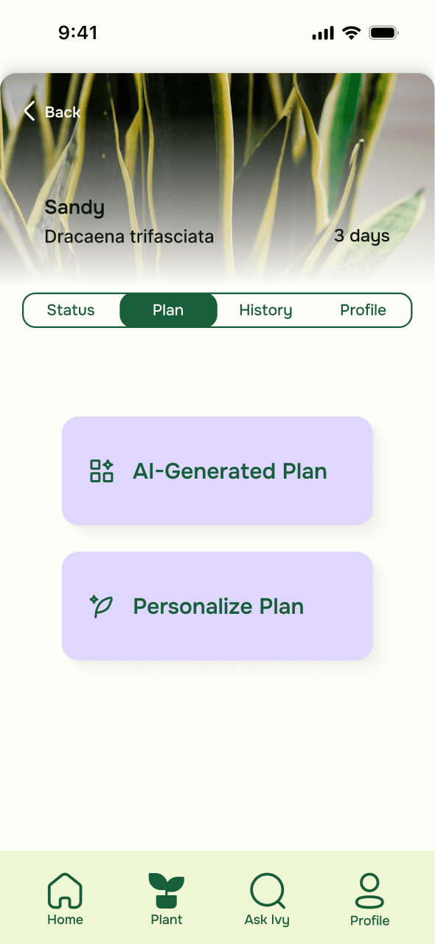
Task: Go back using the Back label
Action: (x=63, y=112)
